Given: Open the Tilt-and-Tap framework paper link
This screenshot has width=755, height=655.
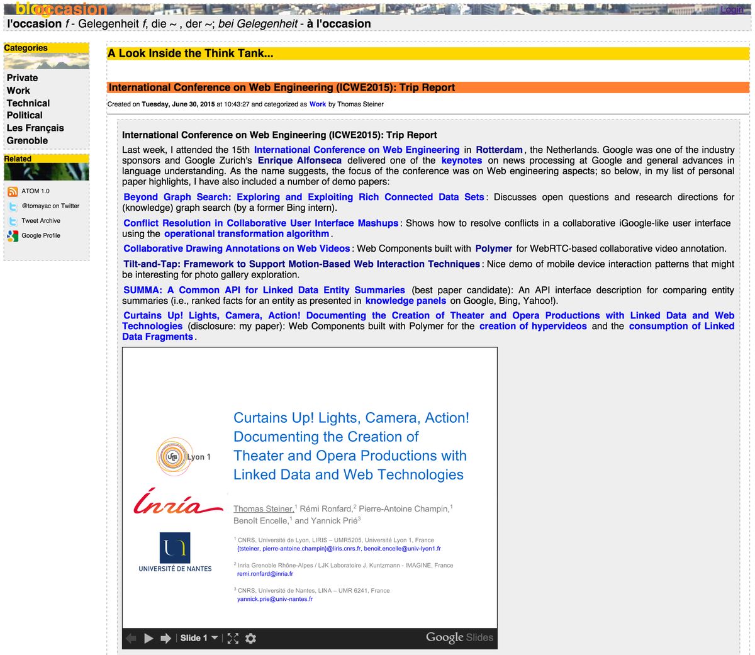Looking at the screenshot, I should tap(302, 264).
